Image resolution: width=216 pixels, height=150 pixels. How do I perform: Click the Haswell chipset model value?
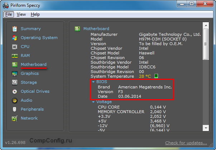click(x=147, y=53)
